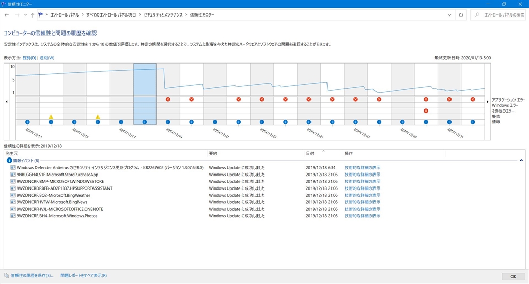The width and height of the screenshot is (529, 284).
Task: Click the icon beside the Microsoft.BingWeather entry
Action: coord(13,195)
